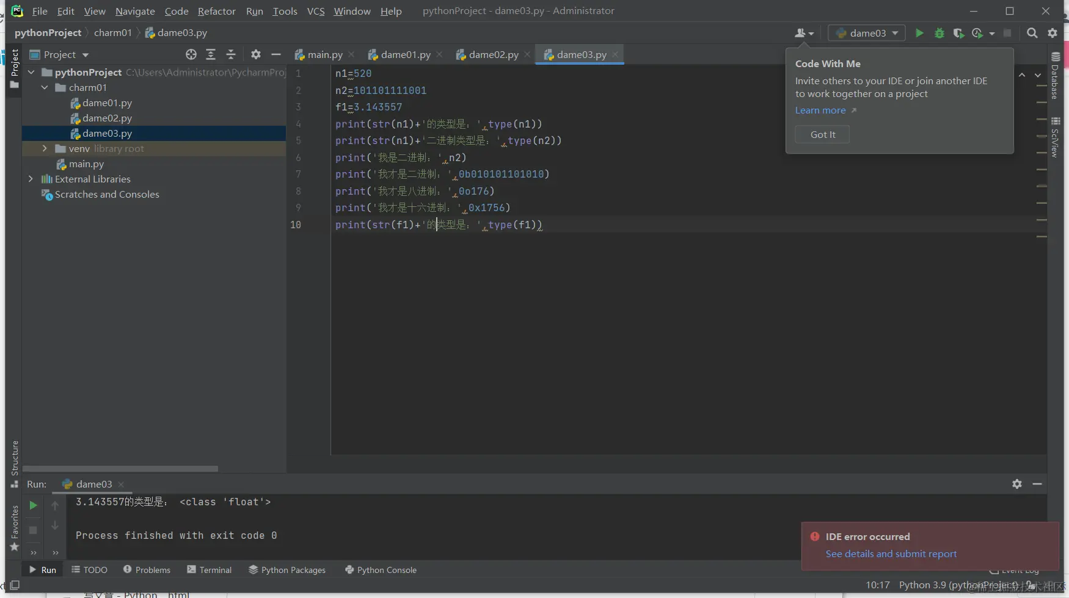Close the dame03.py editor tab
This screenshot has width=1069, height=598.
click(x=615, y=54)
